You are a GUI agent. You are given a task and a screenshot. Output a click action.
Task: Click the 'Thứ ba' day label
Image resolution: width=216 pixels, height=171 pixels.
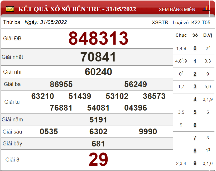[12, 22]
